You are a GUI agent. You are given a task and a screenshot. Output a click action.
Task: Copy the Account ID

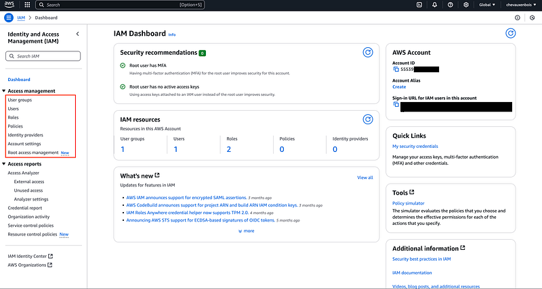pyautogui.click(x=396, y=70)
